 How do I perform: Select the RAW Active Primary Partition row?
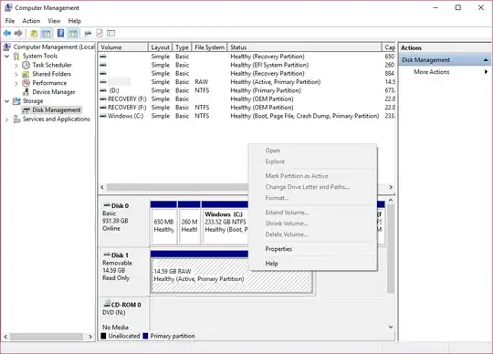tap(246, 82)
